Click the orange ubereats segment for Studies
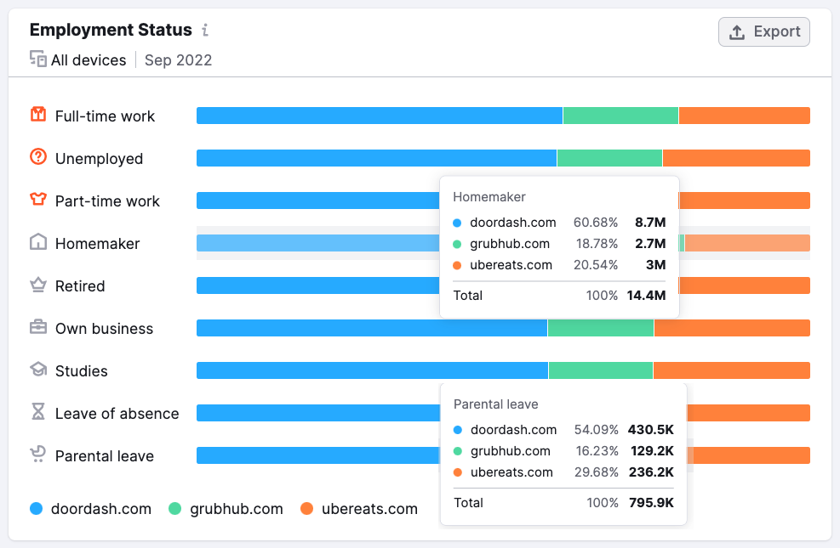 coord(732,370)
